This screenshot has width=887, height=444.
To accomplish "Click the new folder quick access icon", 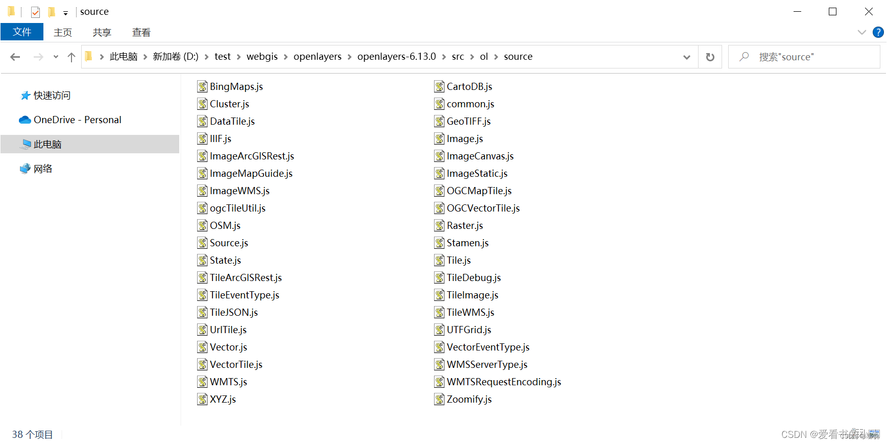I will pos(52,12).
